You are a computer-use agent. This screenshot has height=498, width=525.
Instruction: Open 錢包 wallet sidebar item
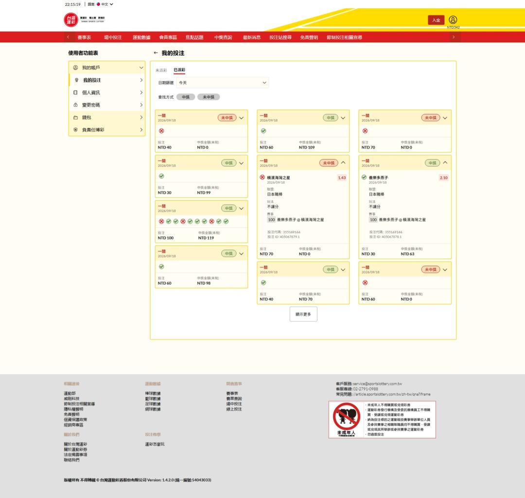[107, 117]
